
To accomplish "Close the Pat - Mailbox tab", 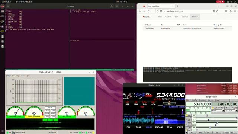I will [173, 6].
